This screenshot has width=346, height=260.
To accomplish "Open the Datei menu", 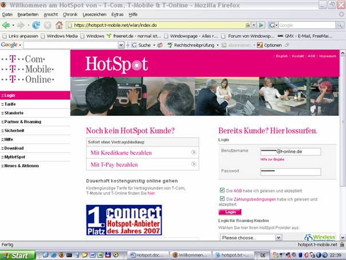I will coord(7,14).
